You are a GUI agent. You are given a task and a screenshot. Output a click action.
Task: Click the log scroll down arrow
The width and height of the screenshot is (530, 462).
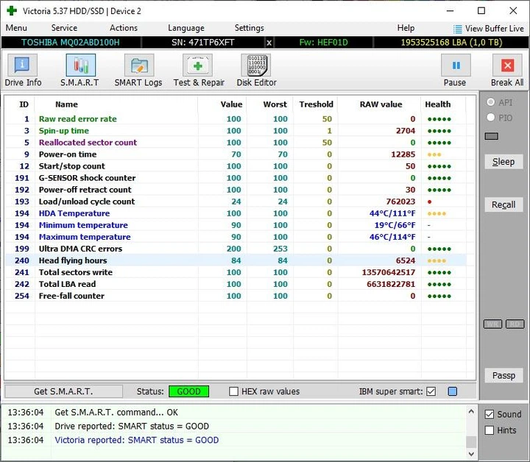coord(471,454)
